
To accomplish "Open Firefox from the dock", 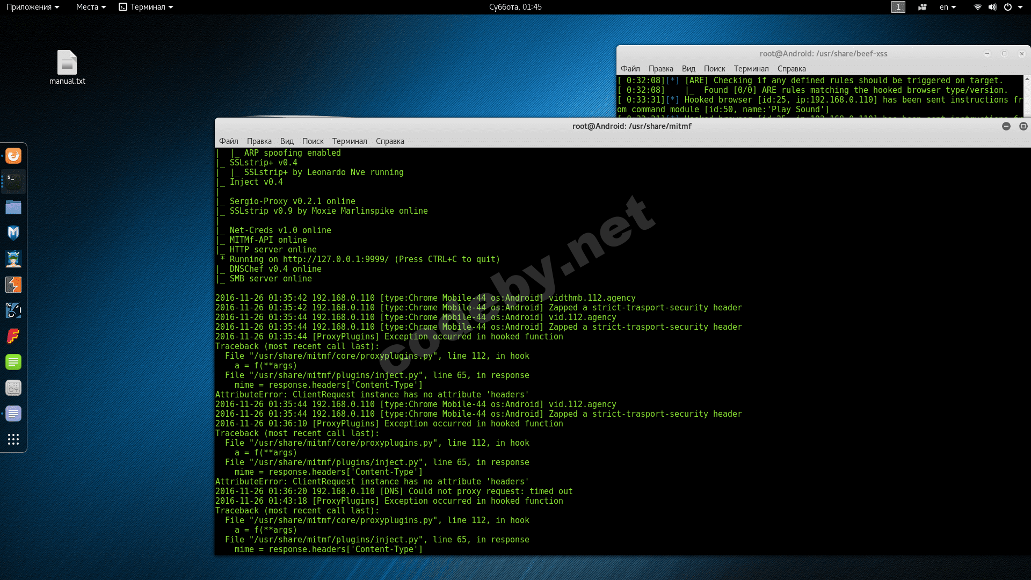I will tap(13, 156).
